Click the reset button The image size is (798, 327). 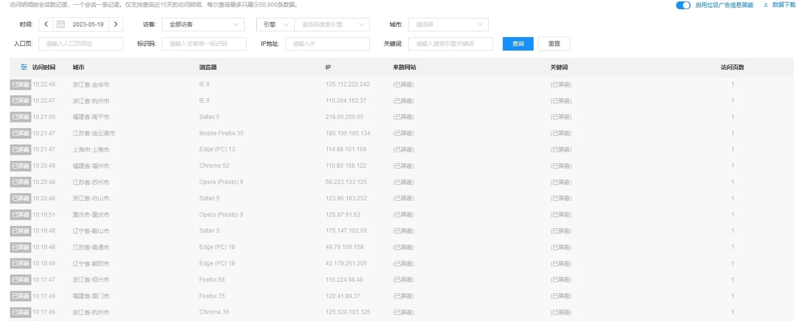pyautogui.click(x=554, y=44)
